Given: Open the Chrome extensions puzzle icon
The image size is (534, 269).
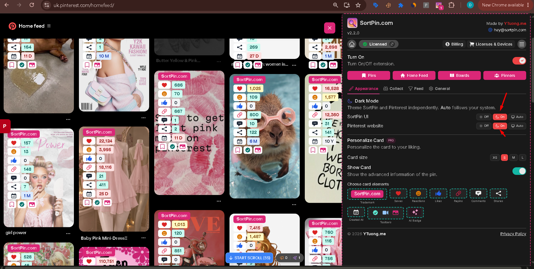Looking at the screenshot, I should pos(451,5).
